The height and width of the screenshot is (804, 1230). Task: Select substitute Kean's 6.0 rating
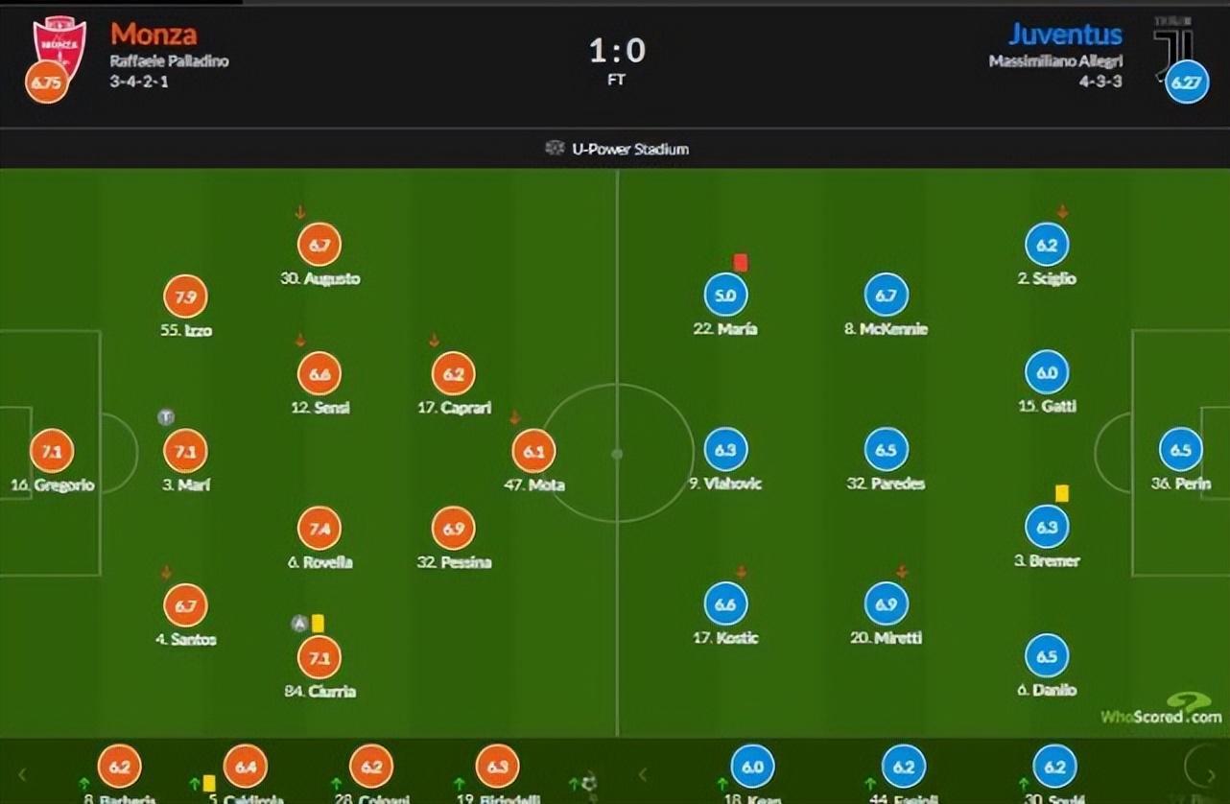tap(752, 767)
